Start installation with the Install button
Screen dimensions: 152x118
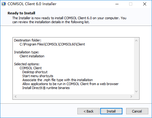pos(111,111)
